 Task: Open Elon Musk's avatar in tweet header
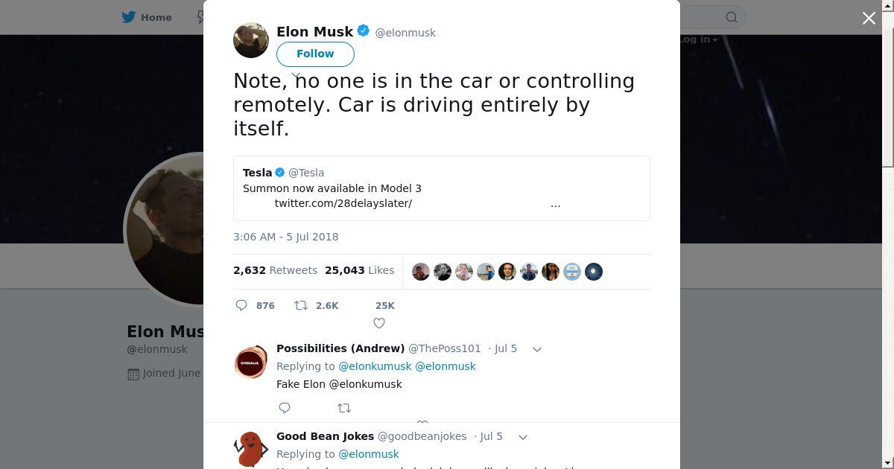tap(251, 40)
